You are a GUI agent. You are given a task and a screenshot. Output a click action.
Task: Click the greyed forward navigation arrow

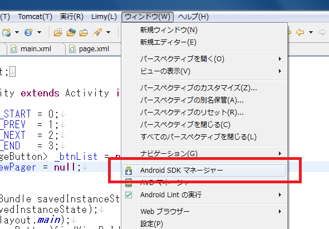click(x=322, y=32)
